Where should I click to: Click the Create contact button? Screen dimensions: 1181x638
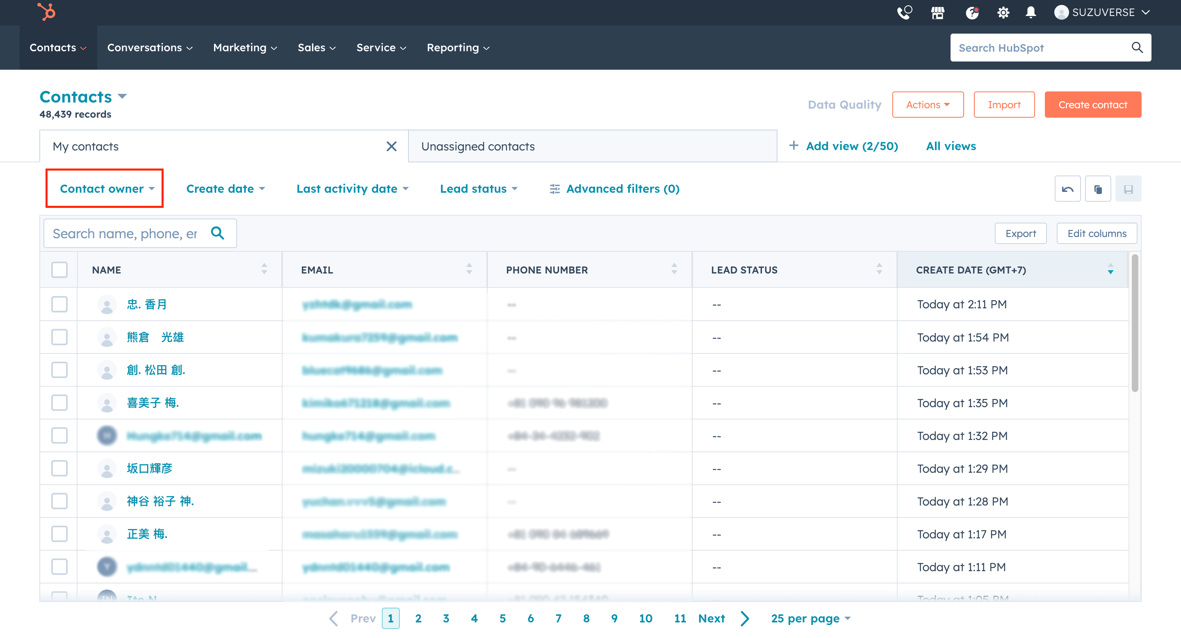(x=1092, y=105)
